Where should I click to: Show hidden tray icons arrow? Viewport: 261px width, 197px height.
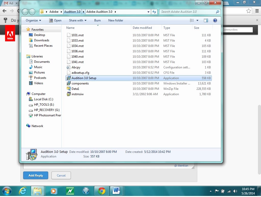tap(211, 191)
